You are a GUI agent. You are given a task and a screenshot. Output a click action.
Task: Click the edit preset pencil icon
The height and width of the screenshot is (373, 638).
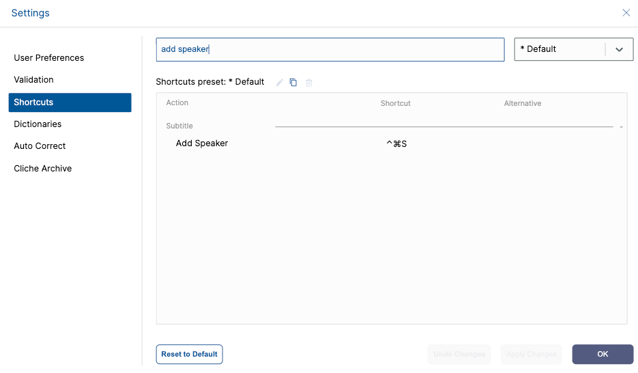coord(280,83)
